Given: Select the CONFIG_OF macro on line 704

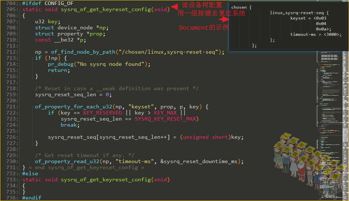Looking at the screenshot, I should point(59,3).
